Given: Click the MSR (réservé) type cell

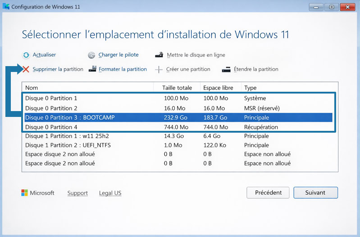Looking at the screenshot, I should 262,108.
